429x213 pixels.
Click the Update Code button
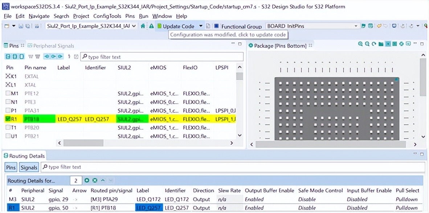pos(179,26)
